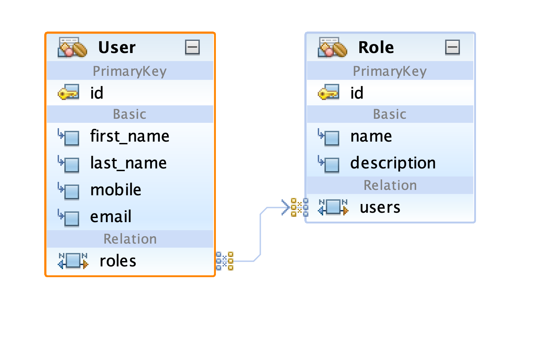537x355 pixels.
Task: Select the last_name attribute label
Action: point(128,163)
